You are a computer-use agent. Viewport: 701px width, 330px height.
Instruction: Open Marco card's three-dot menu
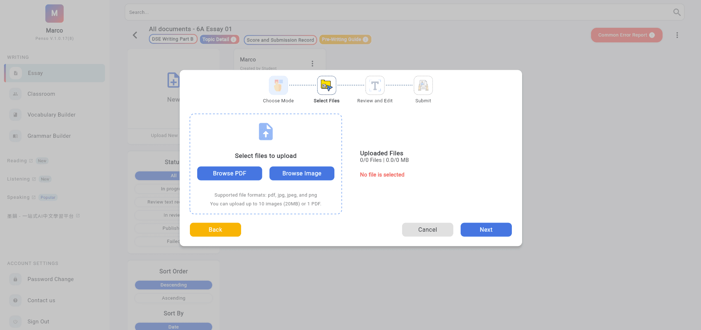click(x=312, y=64)
